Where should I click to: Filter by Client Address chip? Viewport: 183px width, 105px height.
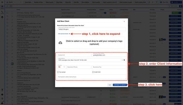tap(85, 2)
